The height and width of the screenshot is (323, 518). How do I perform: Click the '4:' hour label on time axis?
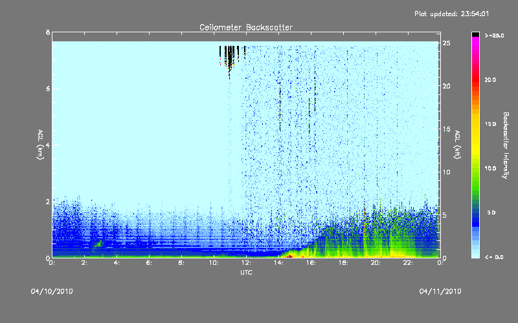(x=117, y=263)
